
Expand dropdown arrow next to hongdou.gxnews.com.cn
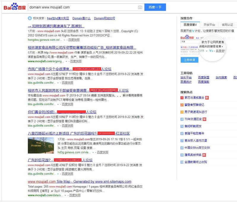[x=64, y=40]
